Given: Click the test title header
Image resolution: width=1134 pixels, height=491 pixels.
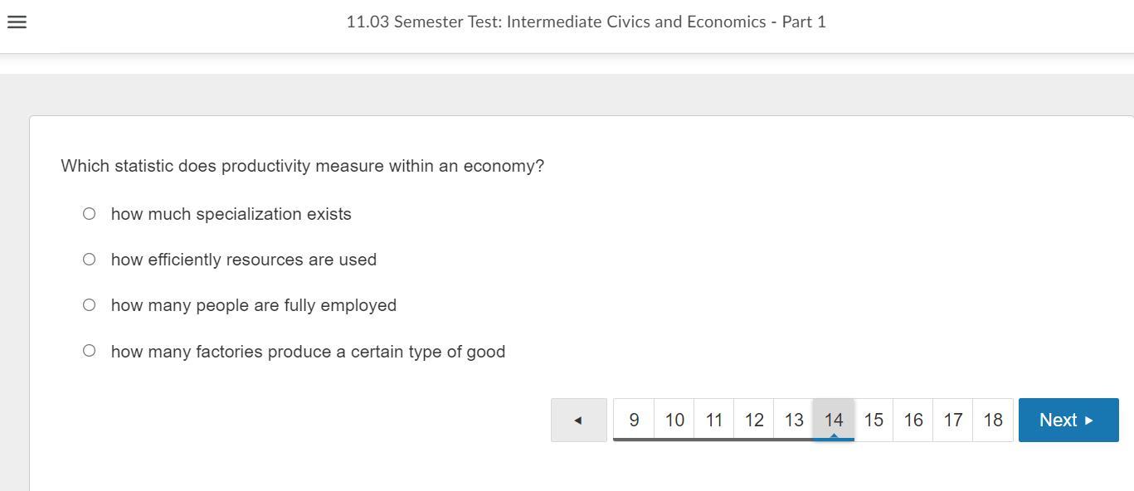Looking at the screenshot, I should tap(586, 22).
